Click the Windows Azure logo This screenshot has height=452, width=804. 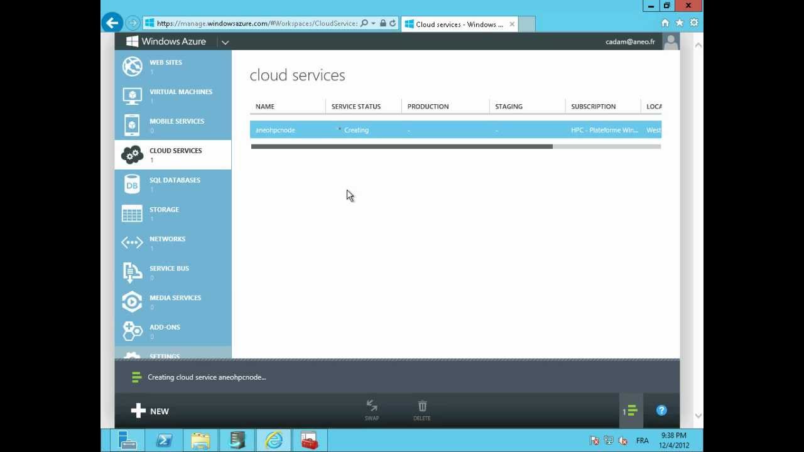[166, 41]
